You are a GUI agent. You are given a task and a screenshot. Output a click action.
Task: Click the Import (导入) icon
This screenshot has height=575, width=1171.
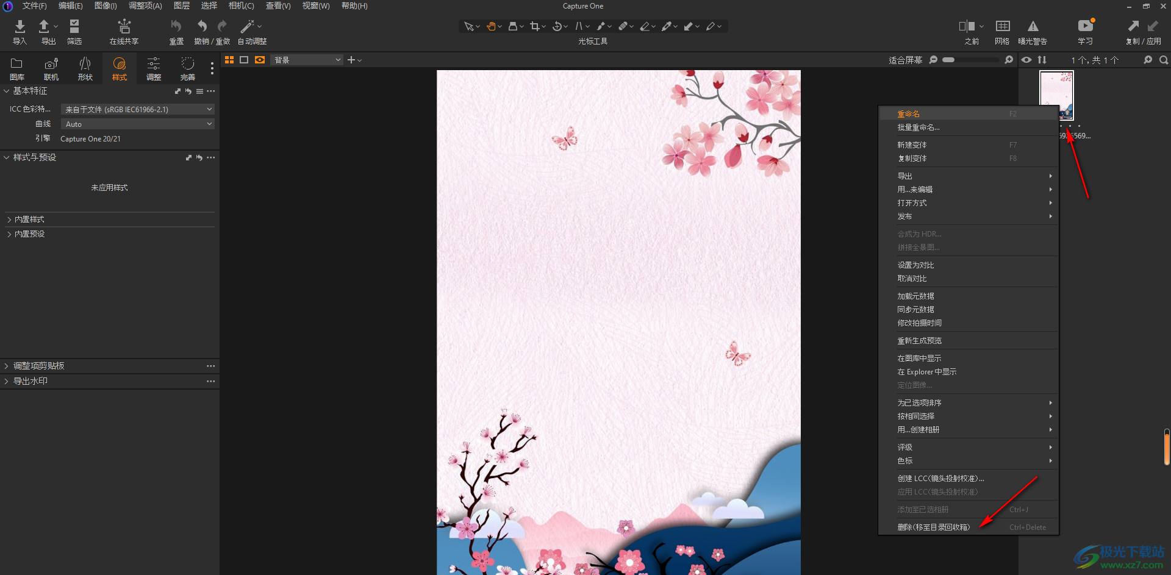20,26
